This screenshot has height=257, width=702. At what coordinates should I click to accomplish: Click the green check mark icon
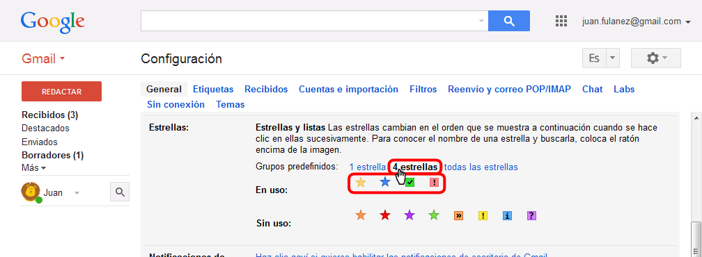click(x=409, y=183)
